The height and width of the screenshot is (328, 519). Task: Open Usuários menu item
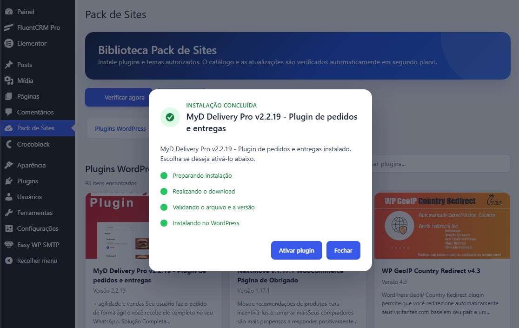pyautogui.click(x=37, y=197)
